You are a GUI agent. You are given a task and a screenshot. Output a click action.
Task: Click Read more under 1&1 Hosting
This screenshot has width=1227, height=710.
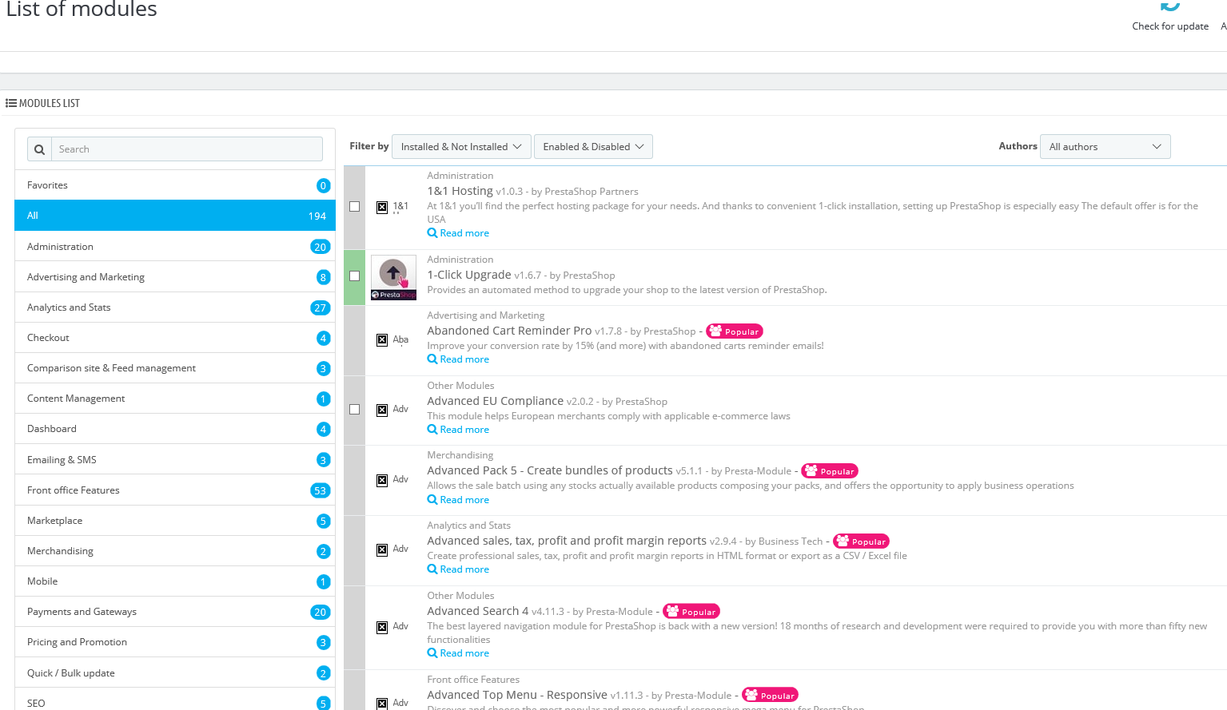click(458, 233)
